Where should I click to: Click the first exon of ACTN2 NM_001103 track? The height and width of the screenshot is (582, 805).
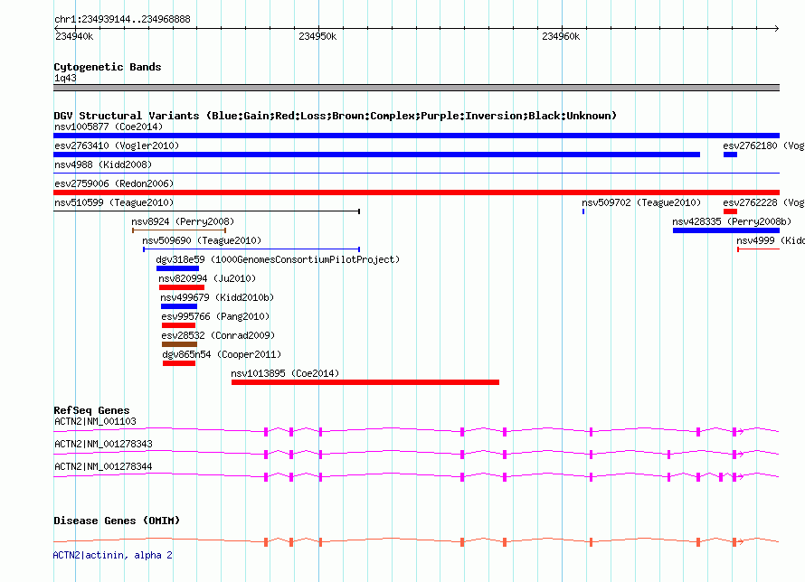tap(266, 432)
